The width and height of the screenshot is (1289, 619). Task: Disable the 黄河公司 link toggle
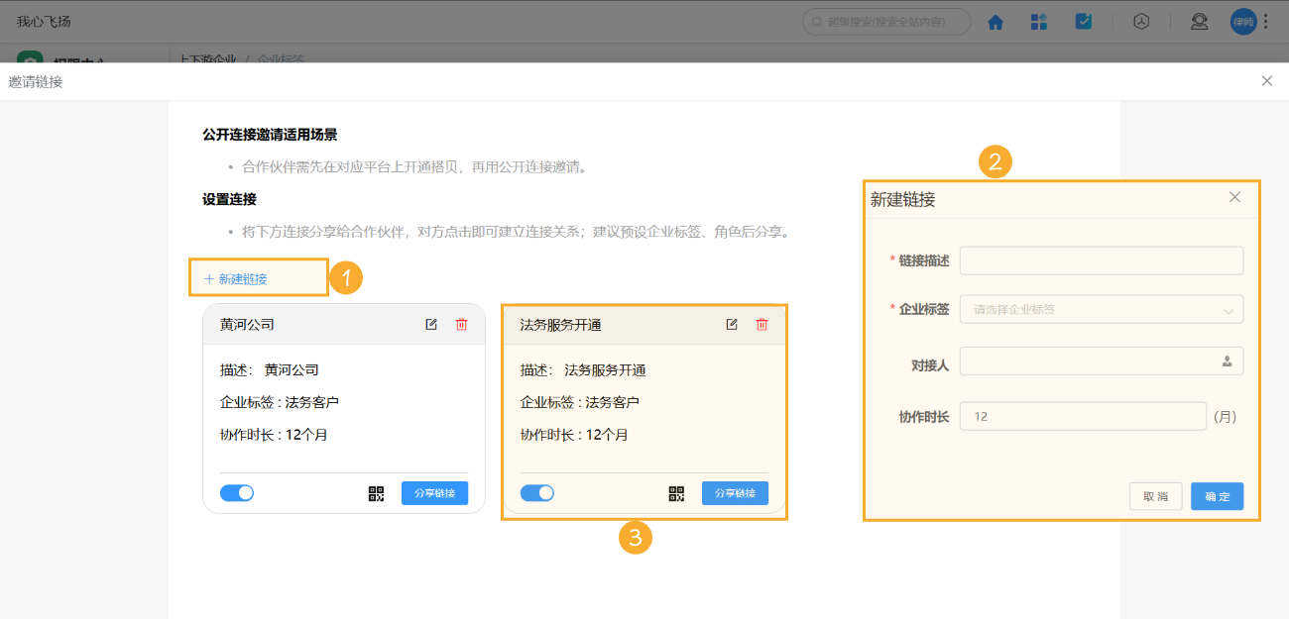(237, 492)
